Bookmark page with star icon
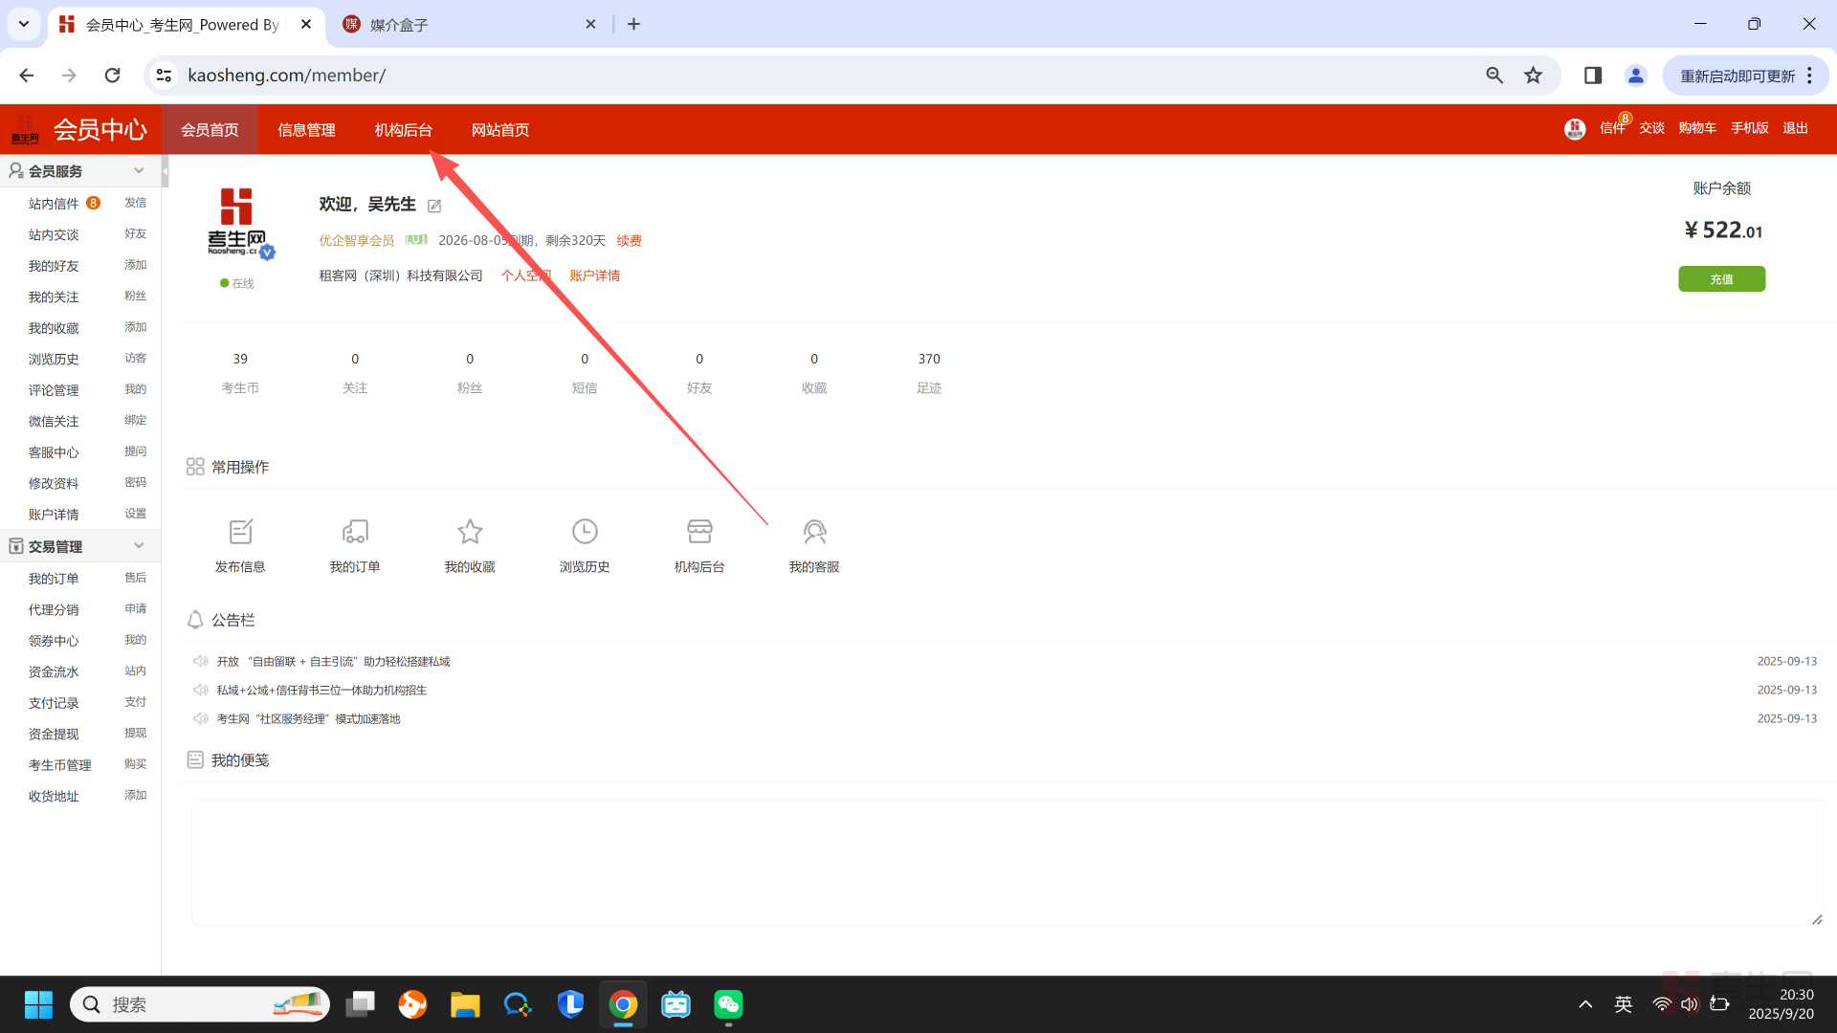The height and width of the screenshot is (1033, 1837). click(x=1533, y=76)
